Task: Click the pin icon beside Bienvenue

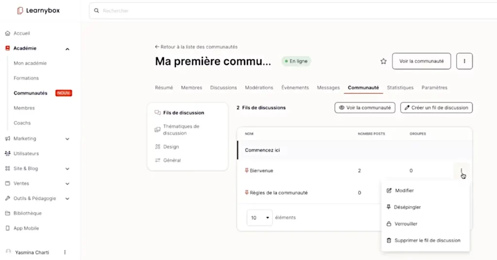Action: coord(247,171)
